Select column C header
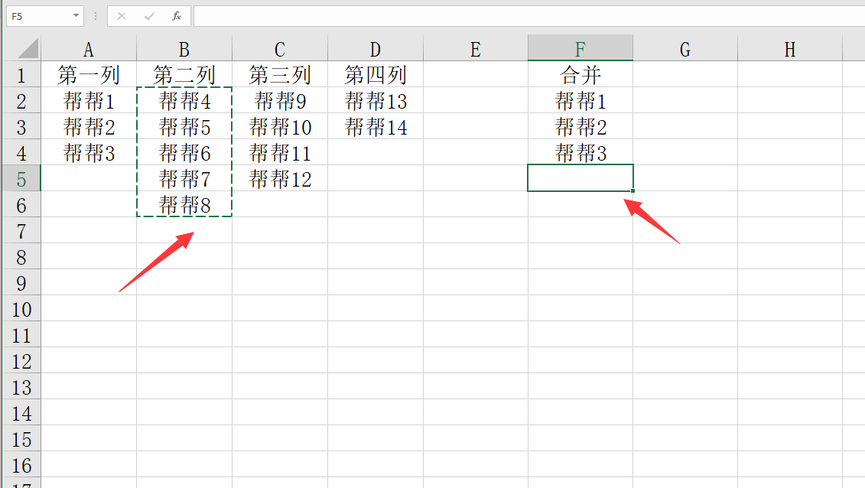 click(280, 48)
